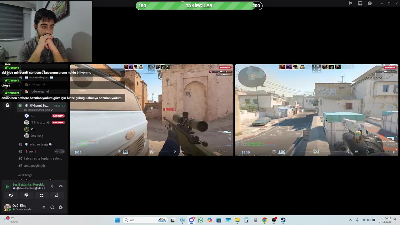Click the TAKİPÇİLER follower goal bar
This screenshot has height=225, width=400.
coord(199,6)
